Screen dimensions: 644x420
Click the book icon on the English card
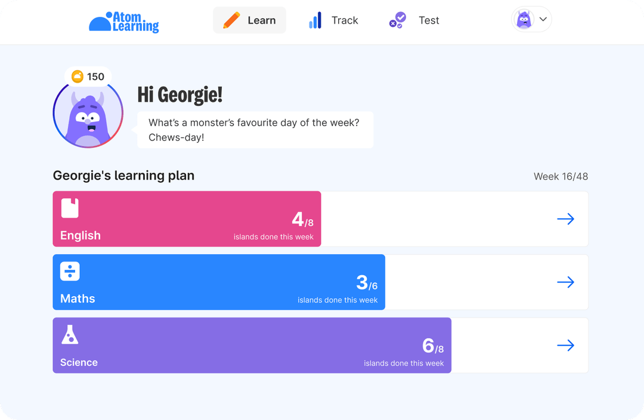coord(70,209)
